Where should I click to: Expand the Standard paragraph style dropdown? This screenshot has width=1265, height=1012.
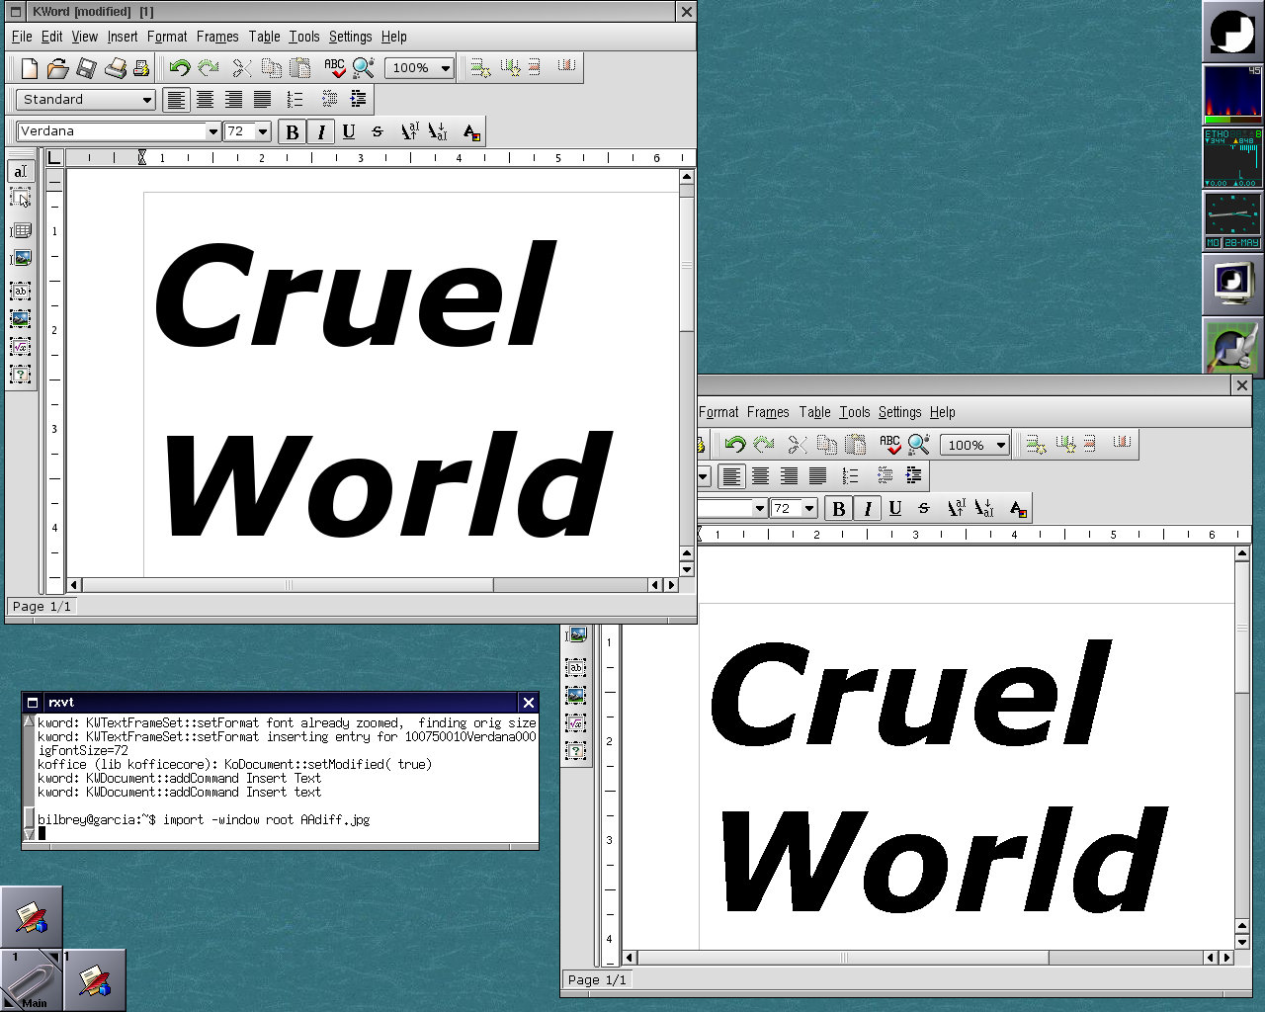point(147,100)
